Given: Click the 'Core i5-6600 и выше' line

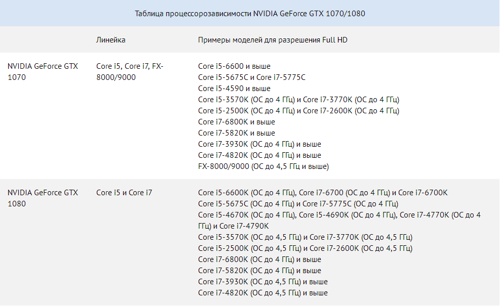Looking at the screenshot, I should [234, 66].
